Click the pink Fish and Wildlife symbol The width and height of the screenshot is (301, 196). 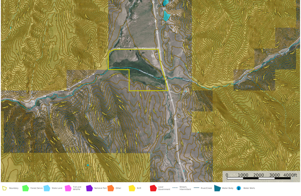pos(68,188)
